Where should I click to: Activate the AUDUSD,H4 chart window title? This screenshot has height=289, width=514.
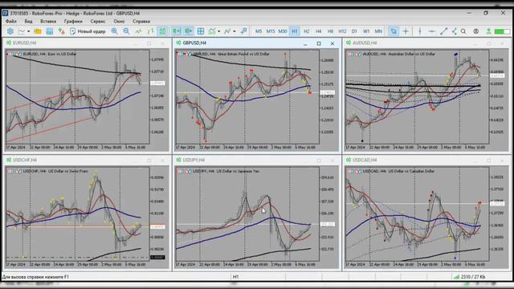pyautogui.click(x=365, y=43)
